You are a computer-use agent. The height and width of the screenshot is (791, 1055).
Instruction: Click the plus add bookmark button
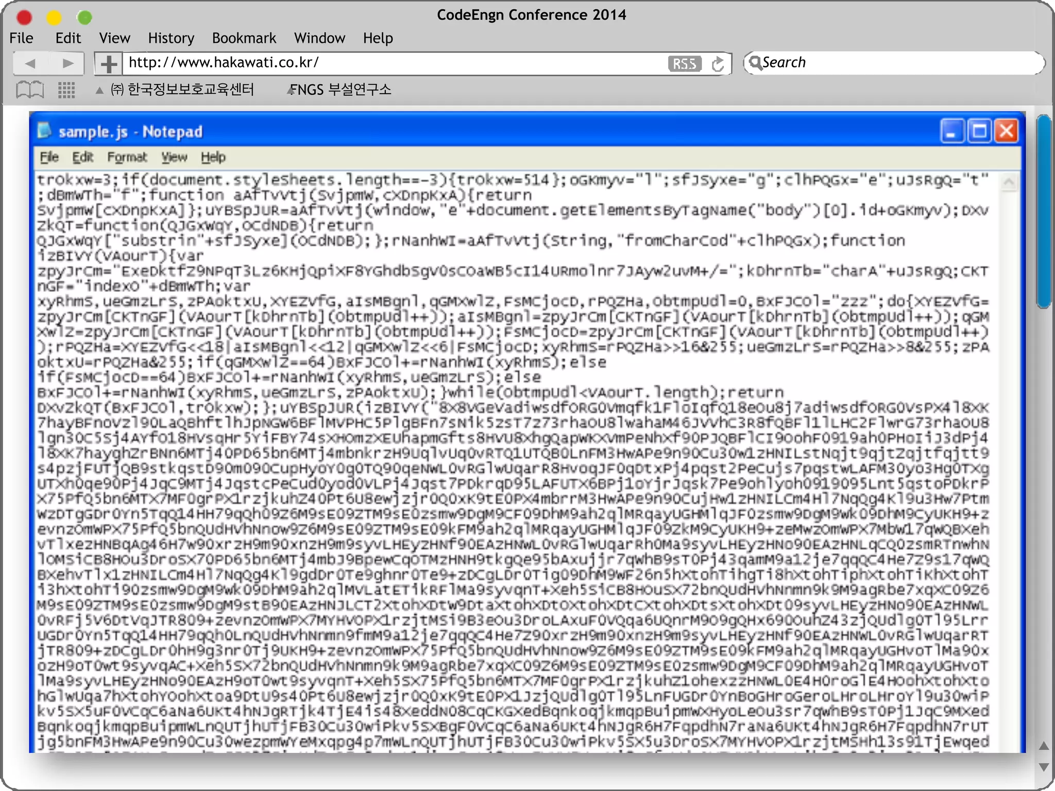point(108,64)
